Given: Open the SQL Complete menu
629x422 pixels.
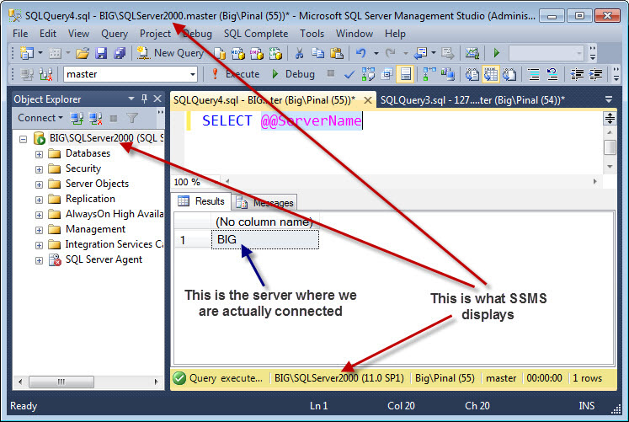Looking at the screenshot, I should coord(256,34).
